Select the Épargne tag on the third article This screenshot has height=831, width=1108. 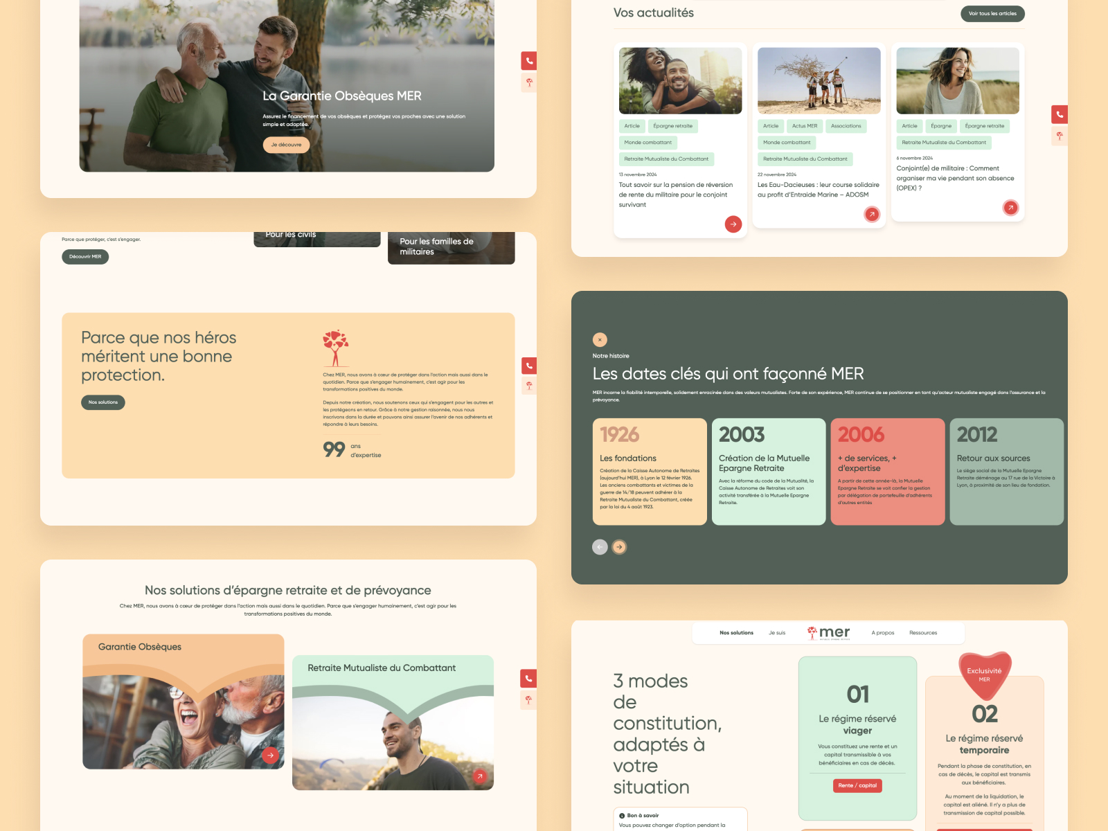pos(941,126)
